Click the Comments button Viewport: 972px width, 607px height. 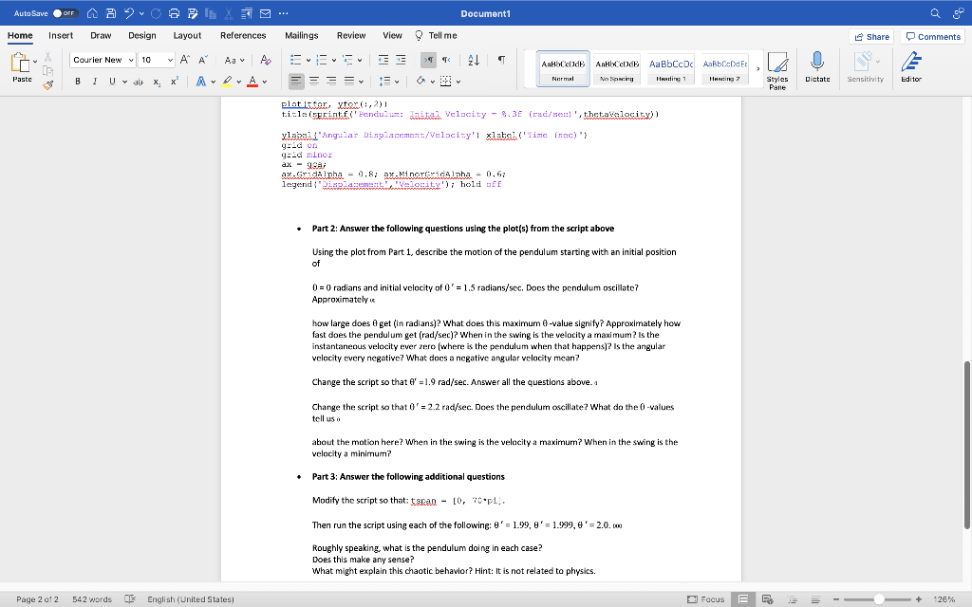[x=932, y=36]
